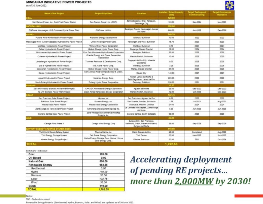Image resolution: width=263 pixels, height=204 pixels.
Task: Click the "Renewable Energy" summary row label
Action: [x=40, y=165]
